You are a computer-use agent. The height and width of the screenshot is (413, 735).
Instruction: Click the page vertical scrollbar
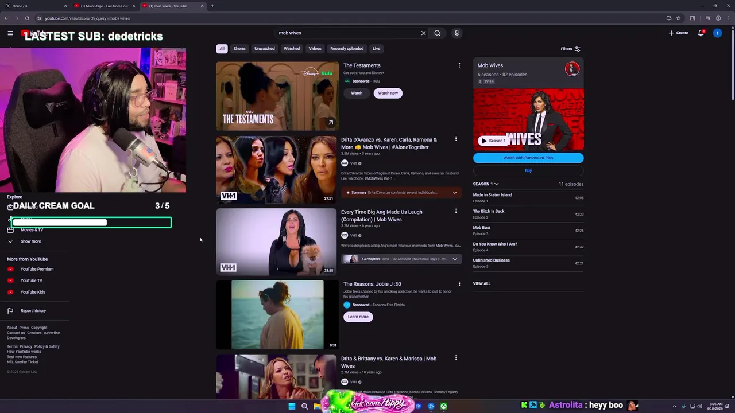733,63
